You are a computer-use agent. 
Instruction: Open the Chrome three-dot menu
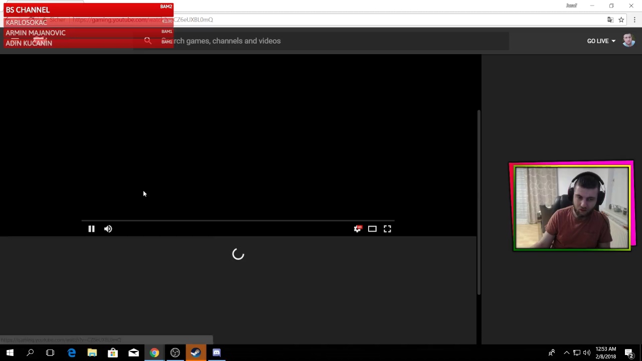(x=634, y=20)
